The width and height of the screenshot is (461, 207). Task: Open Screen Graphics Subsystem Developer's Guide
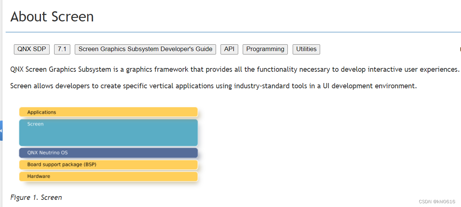coord(145,49)
